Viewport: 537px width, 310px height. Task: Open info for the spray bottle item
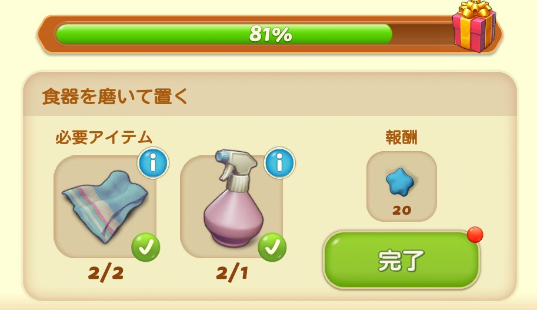pos(279,163)
